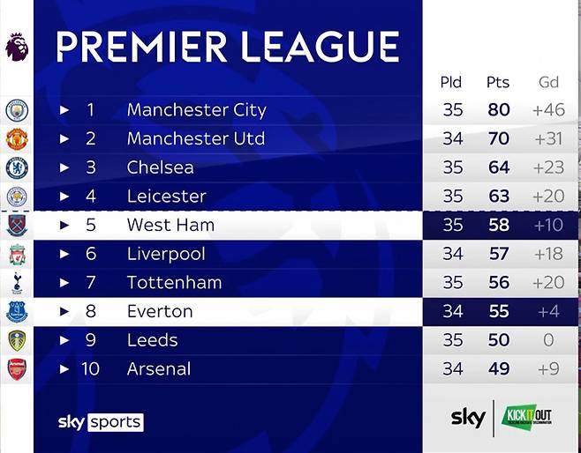Select the Tottenham cockerel crest
The image size is (581, 453).
point(17,283)
